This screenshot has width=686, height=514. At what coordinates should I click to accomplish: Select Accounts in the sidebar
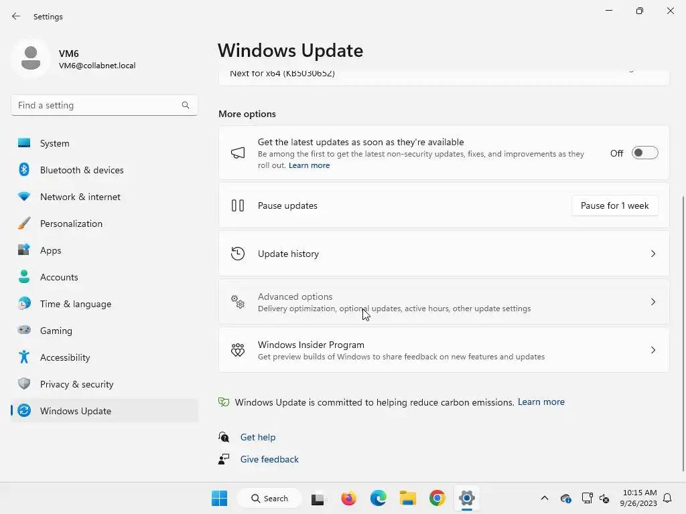coord(105,276)
